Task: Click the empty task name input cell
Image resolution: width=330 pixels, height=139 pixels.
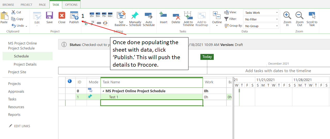Action: (x=152, y=103)
